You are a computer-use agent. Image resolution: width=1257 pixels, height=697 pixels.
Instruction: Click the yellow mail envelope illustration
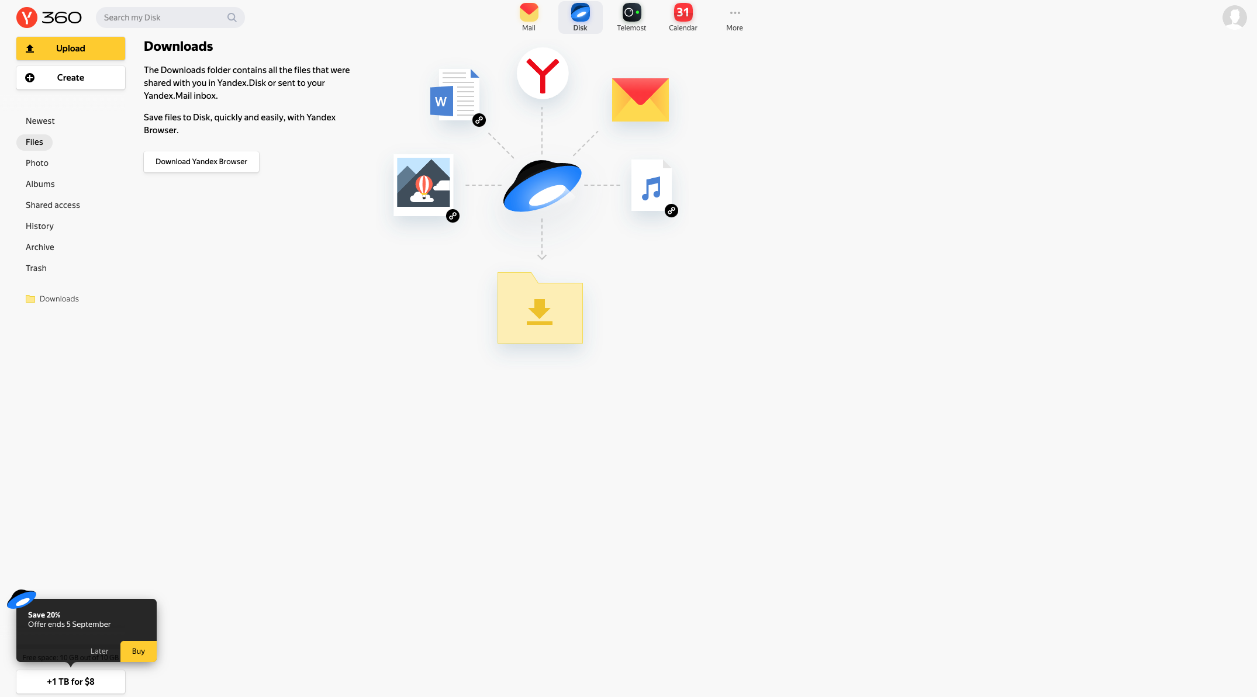pyautogui.click(x=640, y=99)
